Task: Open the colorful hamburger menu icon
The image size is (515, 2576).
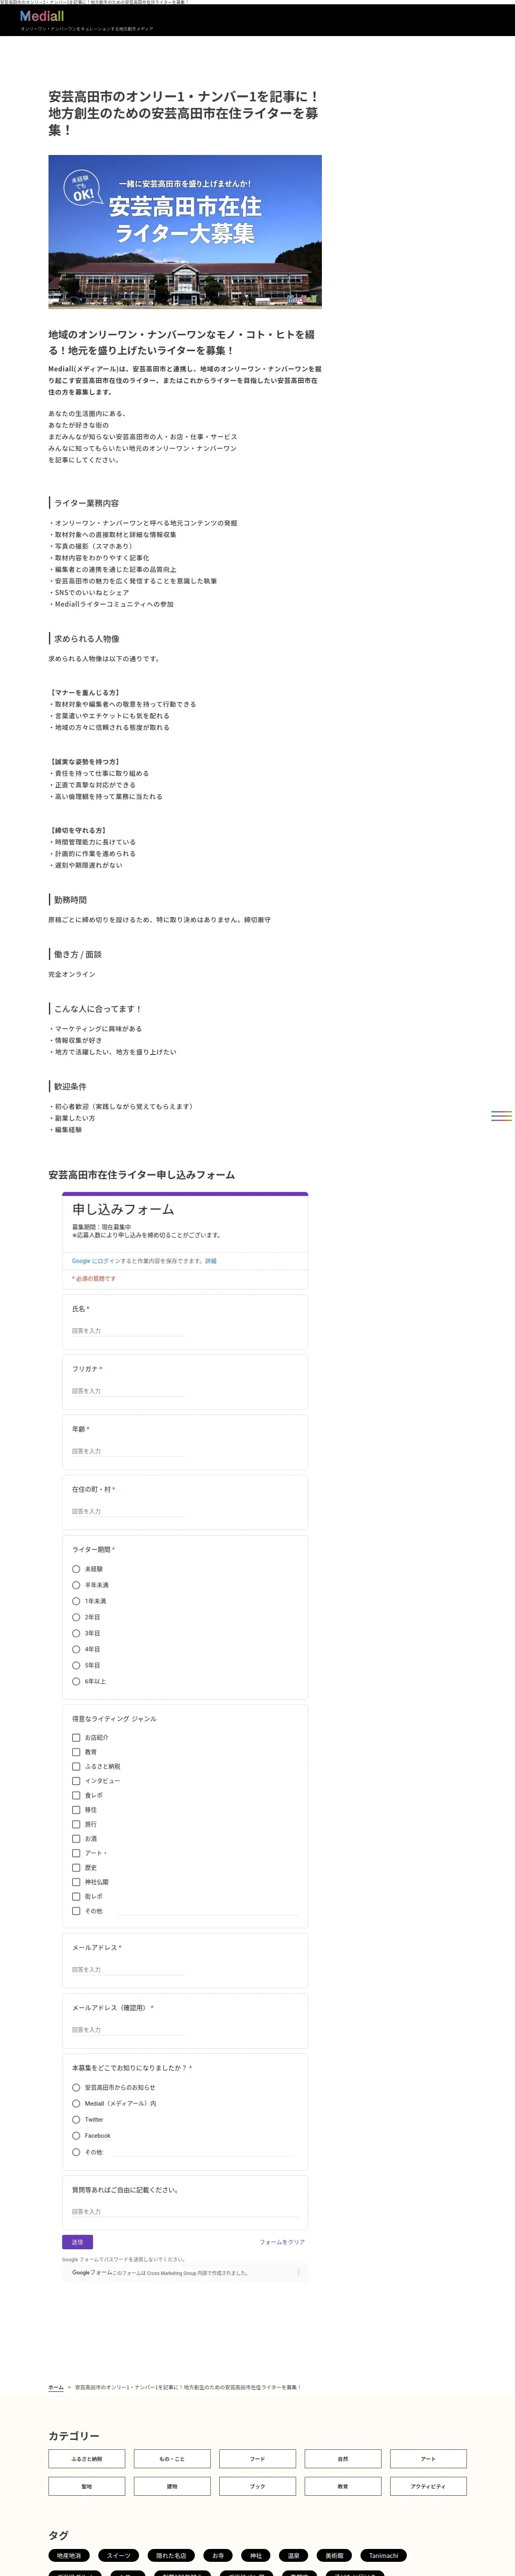Action: pyautogui.click(x=501, y=1116)
